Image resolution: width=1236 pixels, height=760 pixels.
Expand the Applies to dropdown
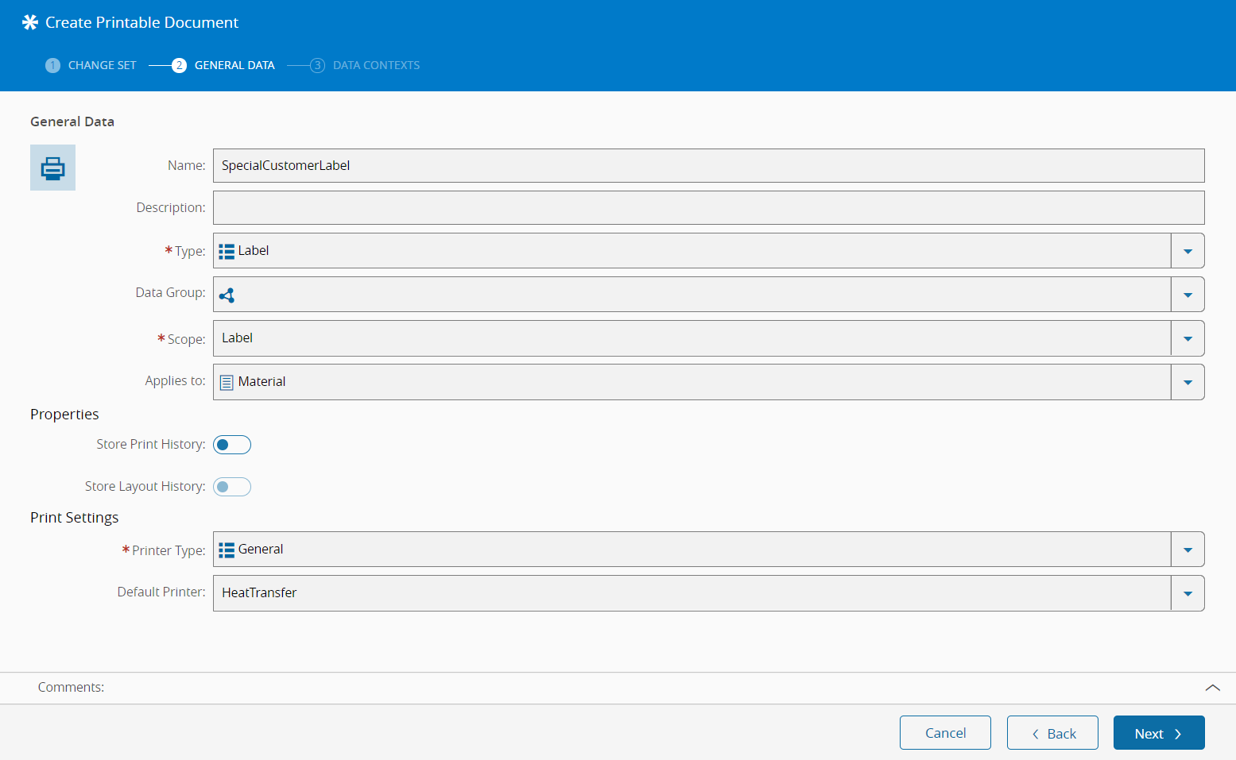coord(1188,382)
